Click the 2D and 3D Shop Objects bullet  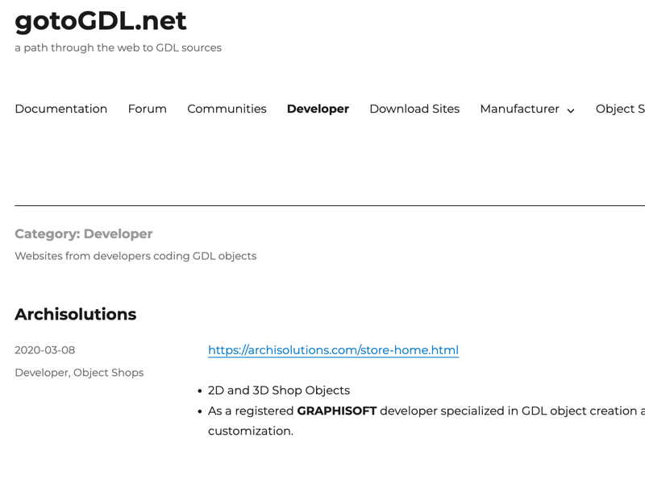(x=278, y=390)
